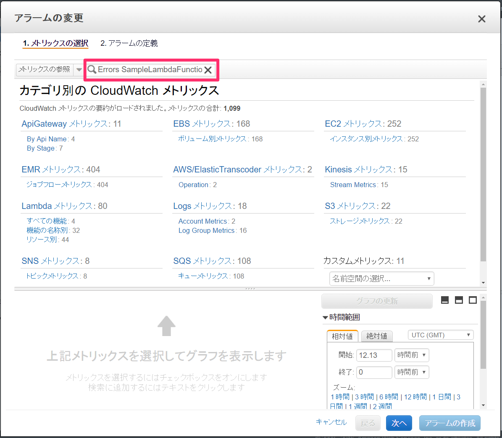Open SNS メトリックス category

[50, 261]
